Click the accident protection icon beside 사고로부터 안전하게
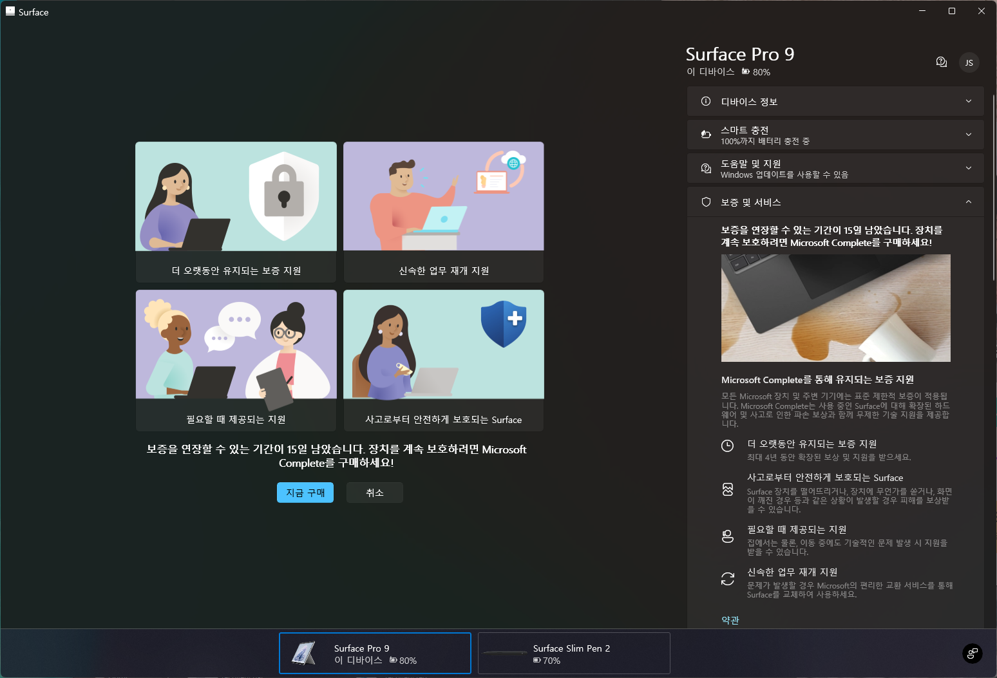Image resolution: width=997 pixels, height=678 pixels. 727,489
